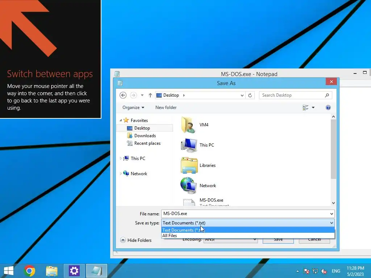Select the VM4 user folder icon
This screenshot has height=278, width=371.
point(188,125)
